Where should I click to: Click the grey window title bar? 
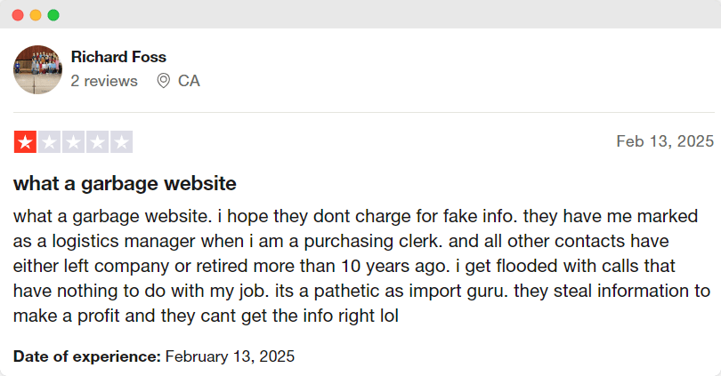[360, 14]
